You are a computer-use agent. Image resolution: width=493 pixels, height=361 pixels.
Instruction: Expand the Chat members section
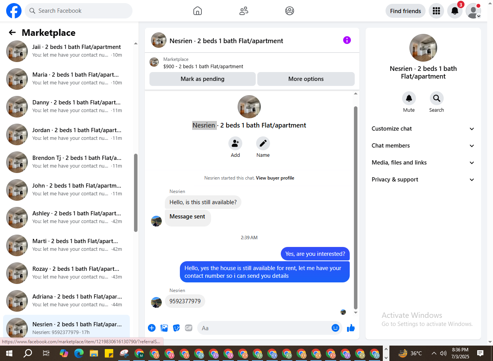pos(423,146)
